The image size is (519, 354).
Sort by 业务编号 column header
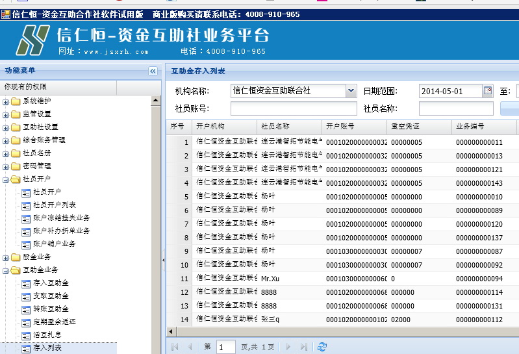[484, 127]
